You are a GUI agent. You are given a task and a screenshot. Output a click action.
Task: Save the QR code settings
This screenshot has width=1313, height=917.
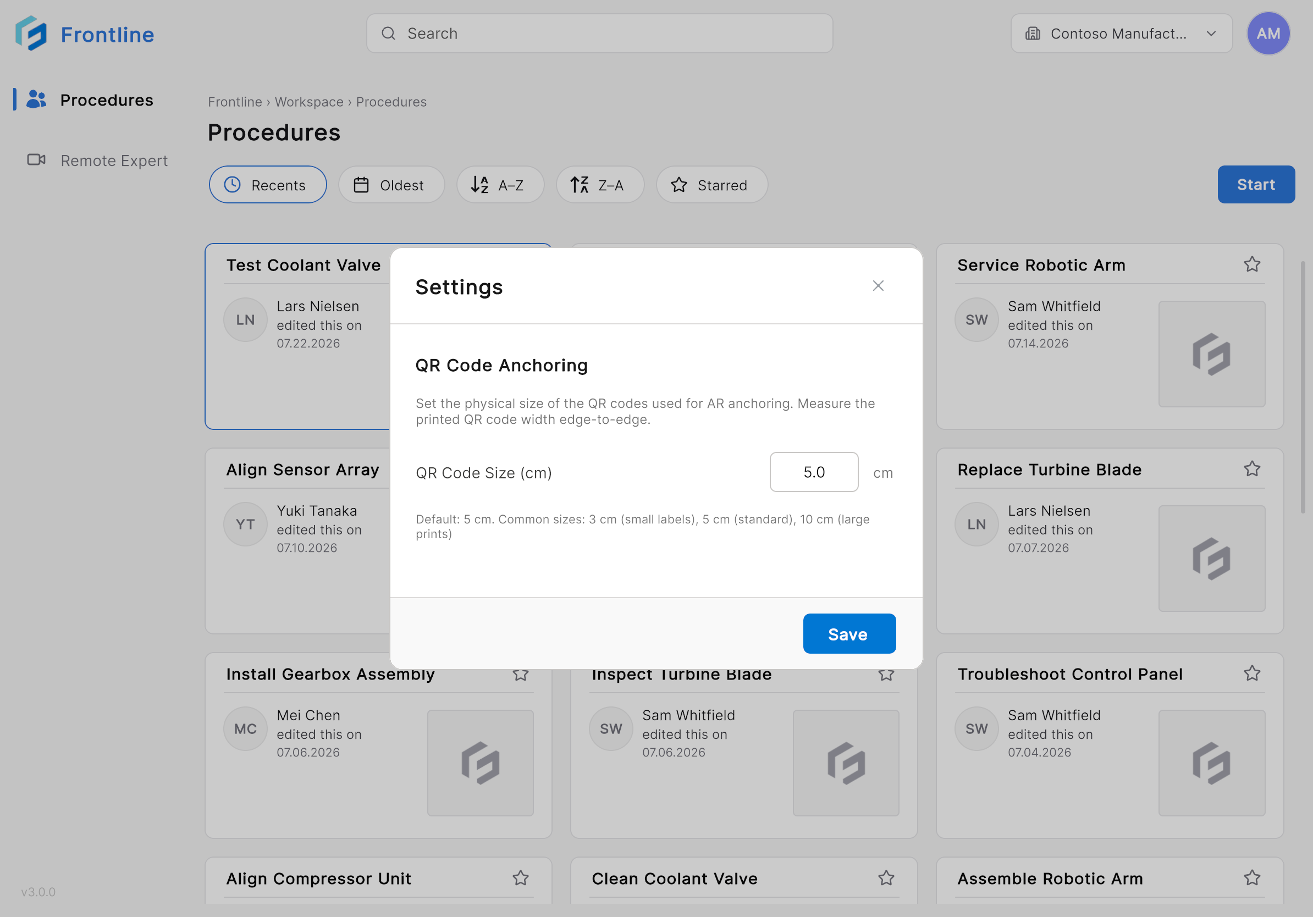click(849, 633)
